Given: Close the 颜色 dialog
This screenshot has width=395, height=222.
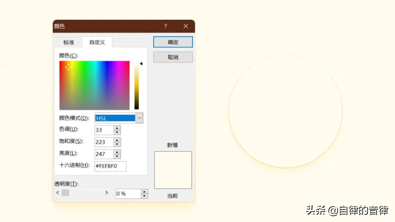Looking at the screenshot, I should click(x=186, y=26).
